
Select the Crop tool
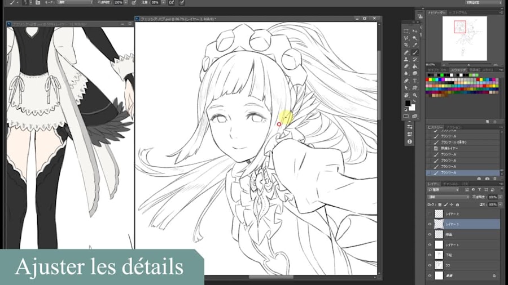click(x=406, y=45)
